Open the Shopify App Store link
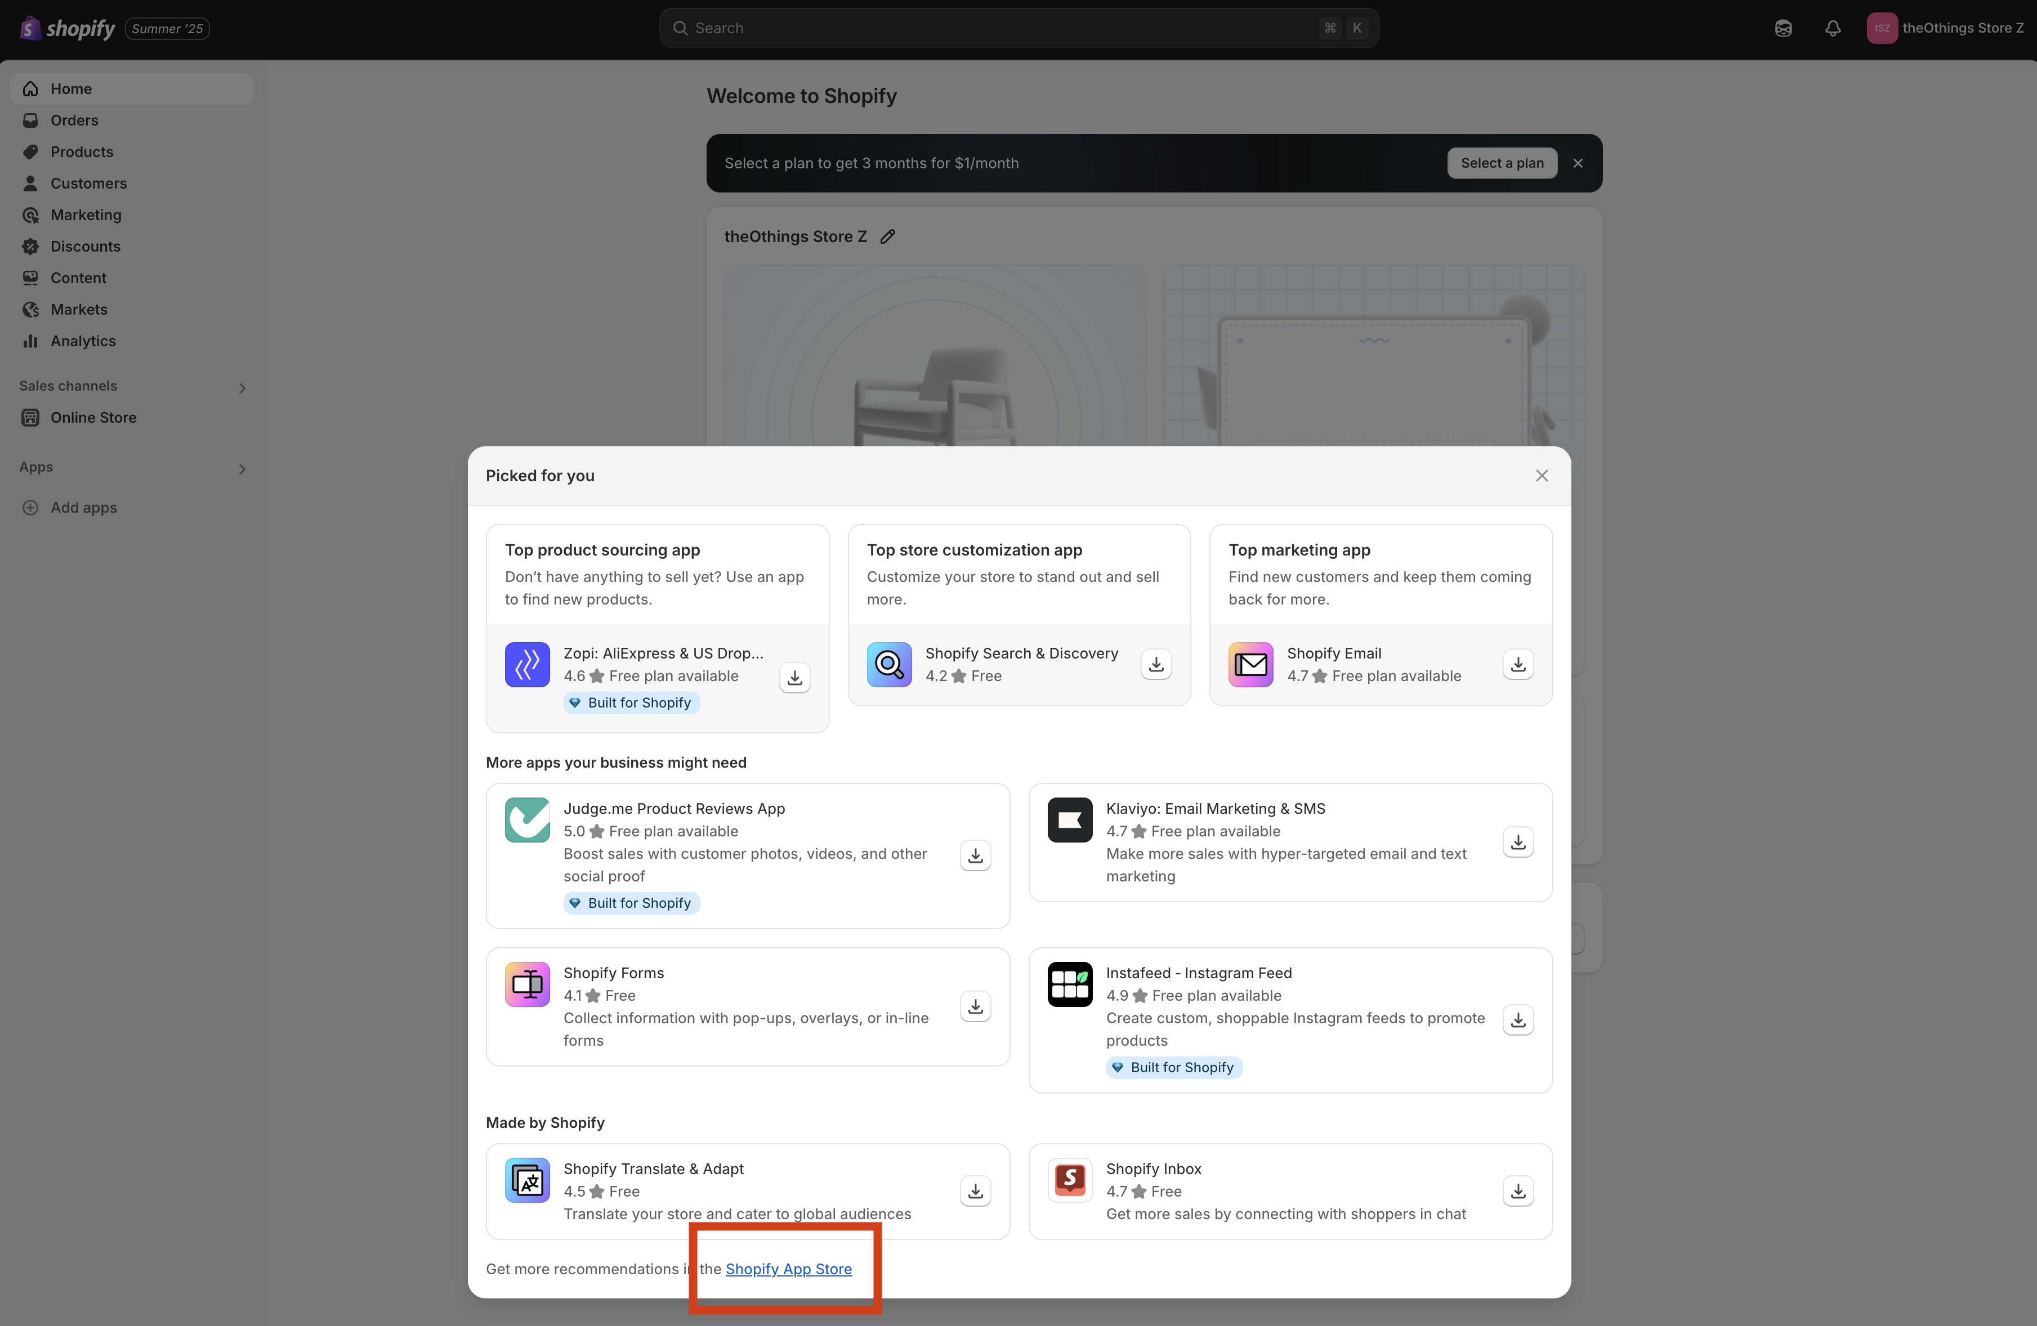Viewport: 2037px width, 1326px height. [x=788, y=1269]
